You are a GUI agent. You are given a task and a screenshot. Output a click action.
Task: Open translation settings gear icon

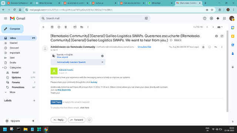(102, 56)
